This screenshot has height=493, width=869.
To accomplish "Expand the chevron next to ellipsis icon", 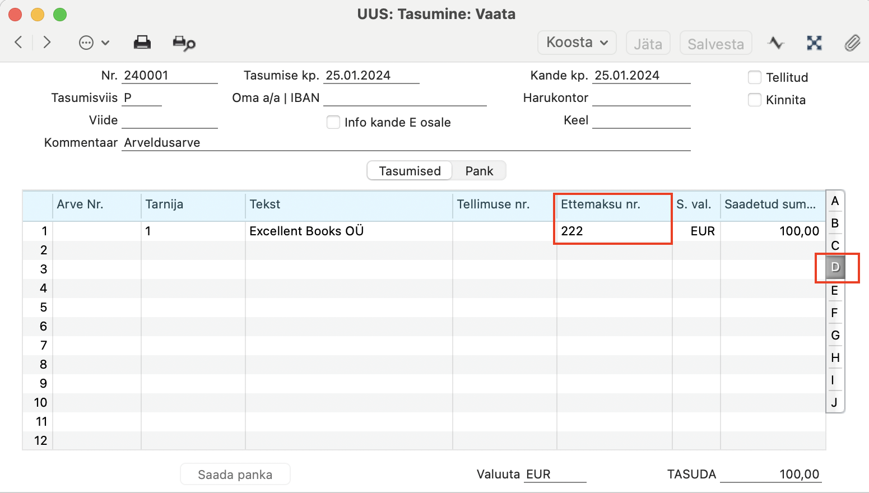I will click(105, 43).
